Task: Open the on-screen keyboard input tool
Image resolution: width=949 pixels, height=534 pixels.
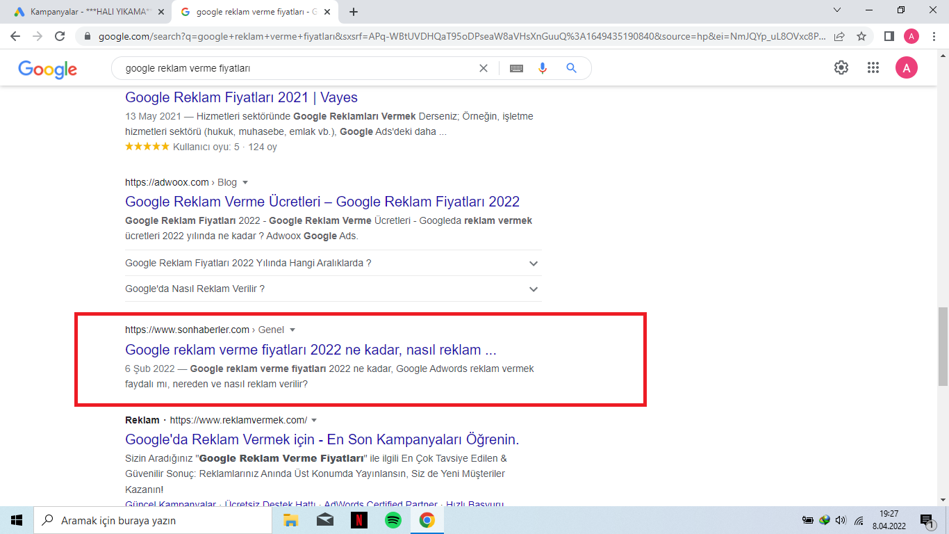Action: pos(516,68)
